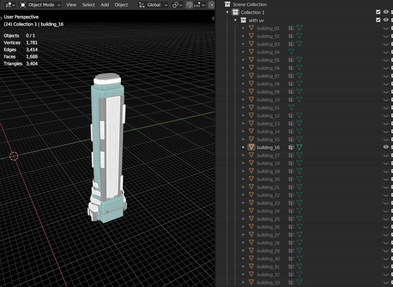Uncheck 'with uv' collection checkbox
This screenshot has width=393, height=287.
(x=378, y=20)
